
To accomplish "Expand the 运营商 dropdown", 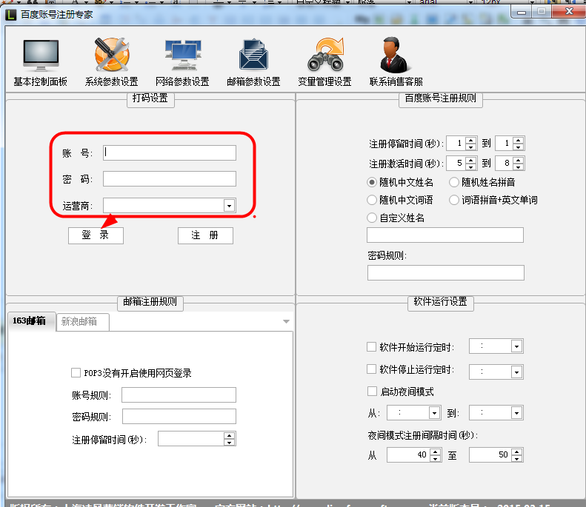I will (x=229, y=205).
